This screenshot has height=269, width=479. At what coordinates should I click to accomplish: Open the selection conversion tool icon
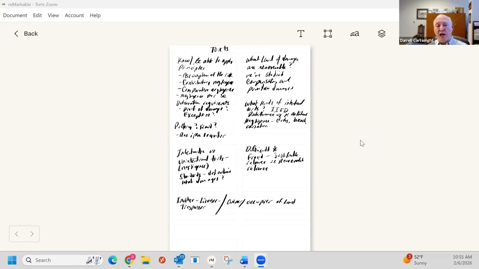328,34
